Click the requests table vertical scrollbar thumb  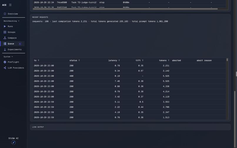(227, 60)
